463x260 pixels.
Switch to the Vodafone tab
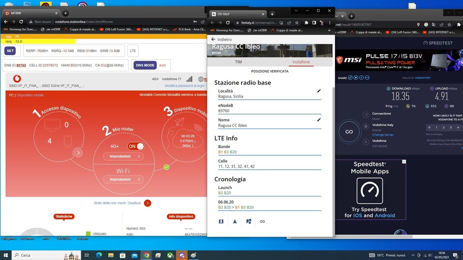301,62
